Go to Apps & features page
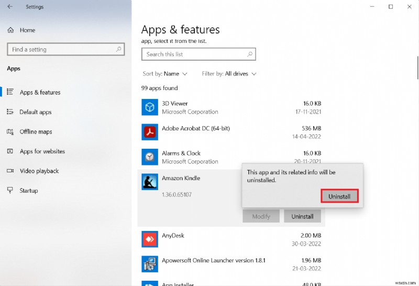The width and height of the screenshot is (419, 286). point(40,92)
